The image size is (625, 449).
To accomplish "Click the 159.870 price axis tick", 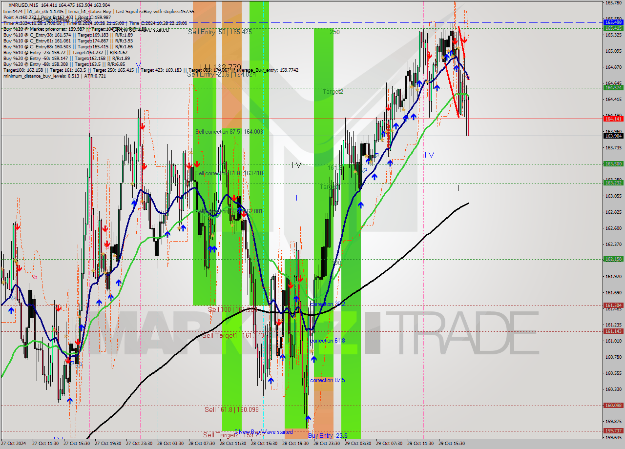I will click(x=613, y=422).
